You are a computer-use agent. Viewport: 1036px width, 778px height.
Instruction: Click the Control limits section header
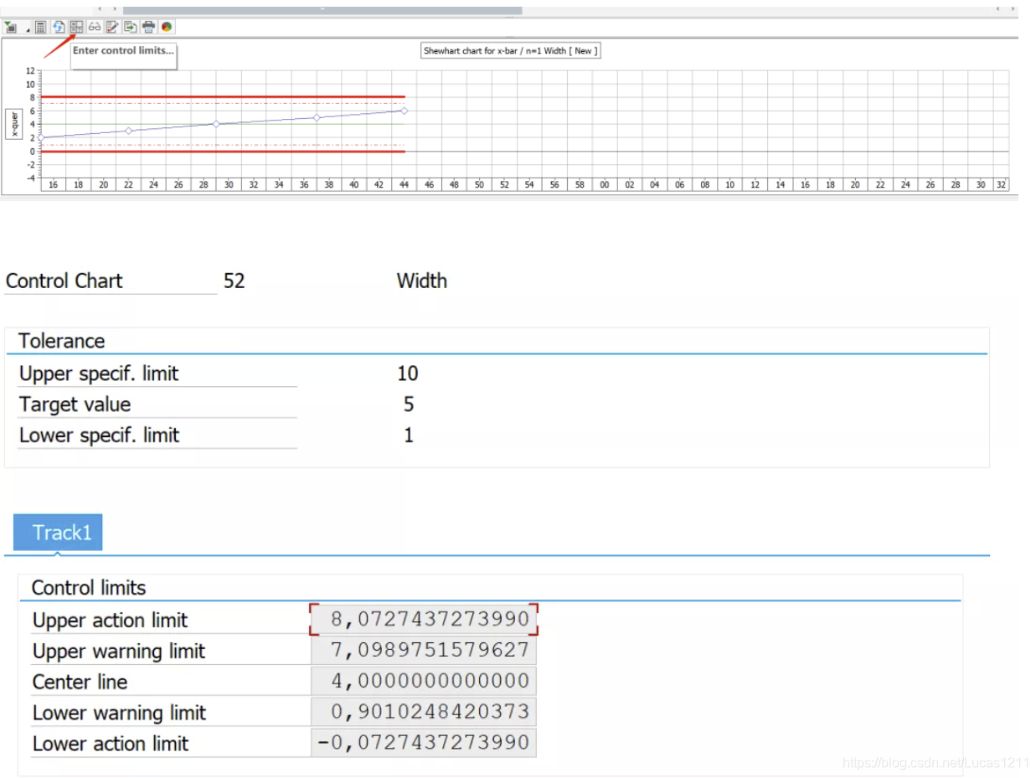coord(89,588)
